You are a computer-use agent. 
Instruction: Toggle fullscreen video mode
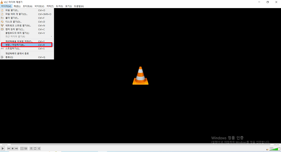point(22,148)
